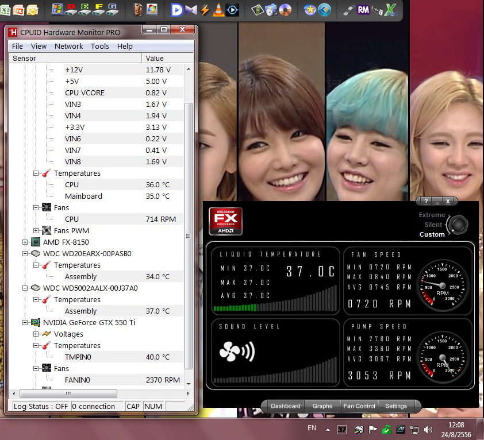The width and height of the screenshot is (484, 440).
Task: Collapse the mainboard Temperatures node above CPU
Action: [x=36, y=173]
